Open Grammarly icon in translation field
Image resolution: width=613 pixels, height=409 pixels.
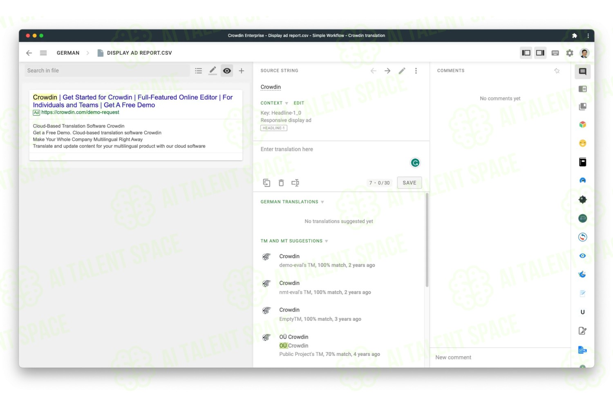(x=415, y=163)
